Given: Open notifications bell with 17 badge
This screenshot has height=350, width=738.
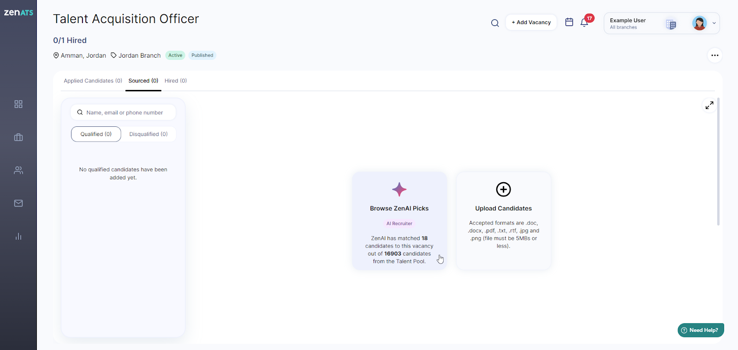Looking at the screenshot, I should click(x=584, y=23).
